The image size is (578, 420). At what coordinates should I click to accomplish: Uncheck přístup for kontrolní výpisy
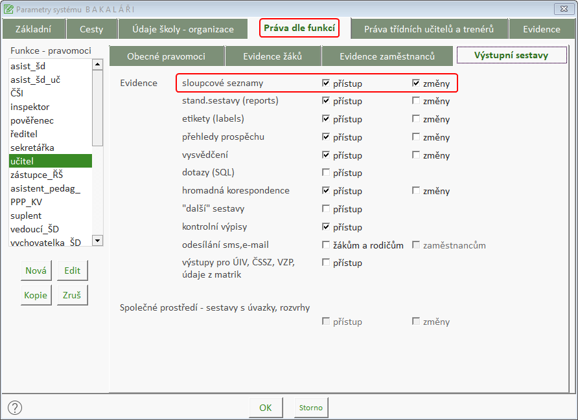326,227
